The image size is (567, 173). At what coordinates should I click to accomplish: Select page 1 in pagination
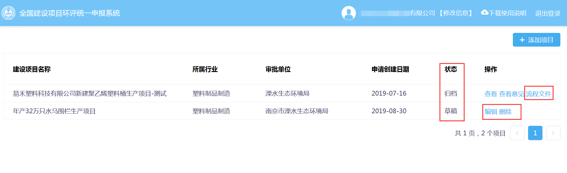coord(535,133)
